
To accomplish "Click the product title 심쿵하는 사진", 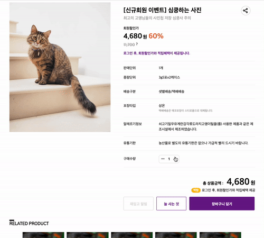I will [185, 10].
